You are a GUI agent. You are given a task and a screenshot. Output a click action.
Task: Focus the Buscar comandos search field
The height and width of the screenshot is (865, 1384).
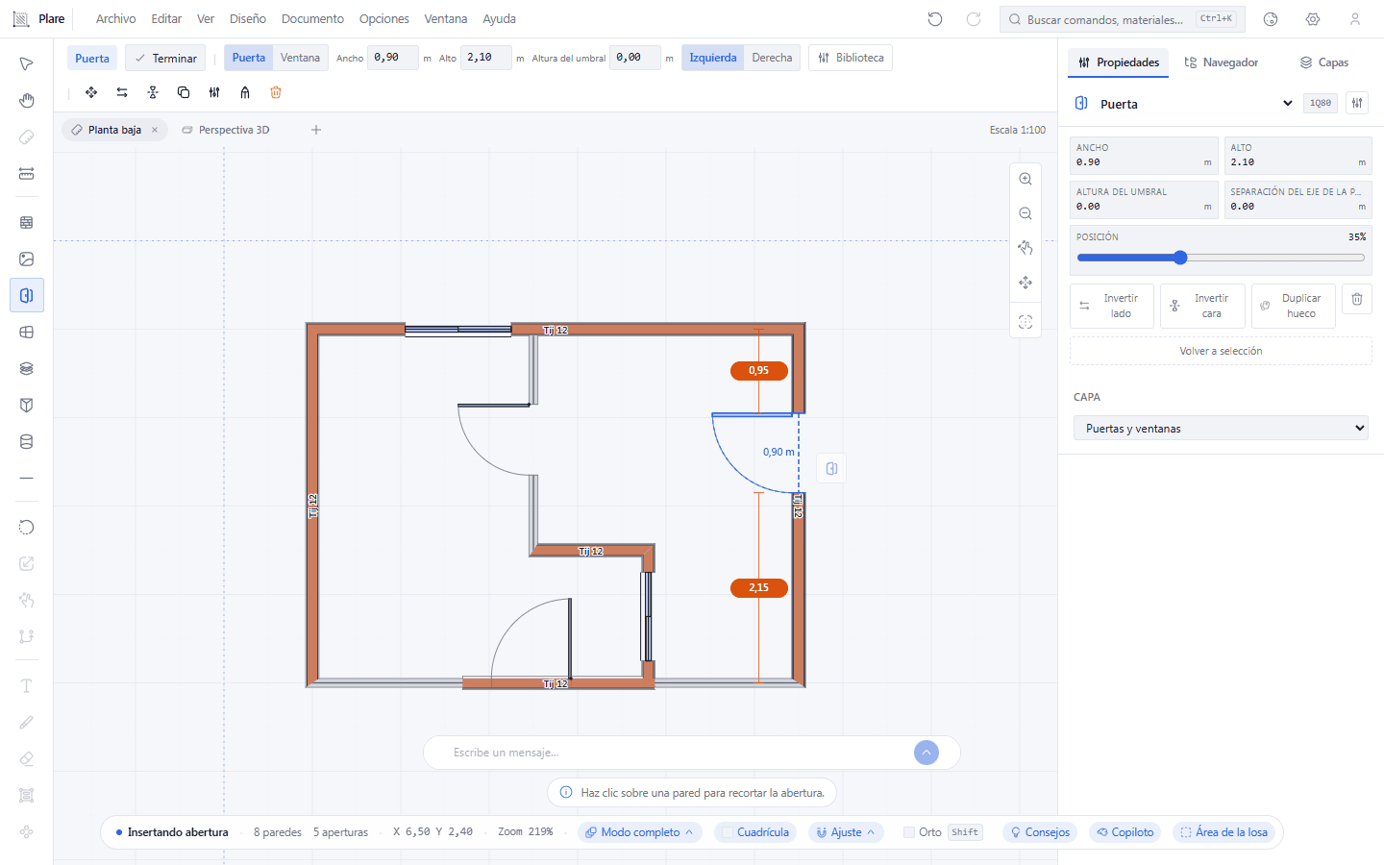tap(1122, 19)
